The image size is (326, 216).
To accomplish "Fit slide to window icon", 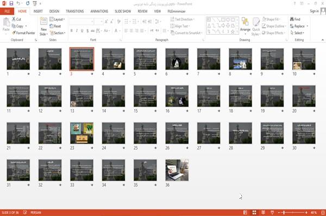I will tap(323, 212).
